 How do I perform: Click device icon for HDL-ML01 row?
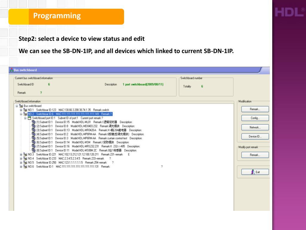33,122
